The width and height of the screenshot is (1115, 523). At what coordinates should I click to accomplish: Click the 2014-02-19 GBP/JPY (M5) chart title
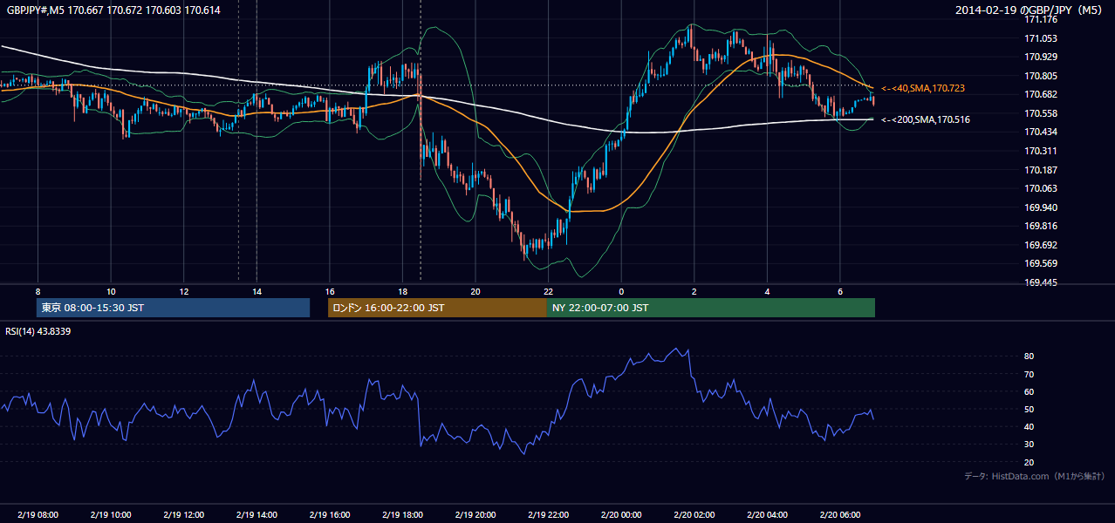(1030, 10)
